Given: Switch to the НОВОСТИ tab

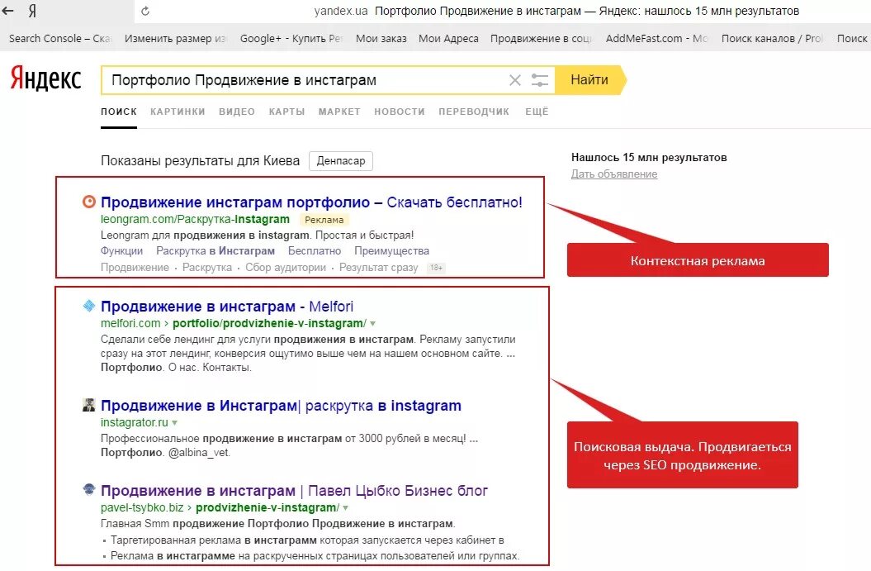Looking at the screenshot, I should (400, 112).
